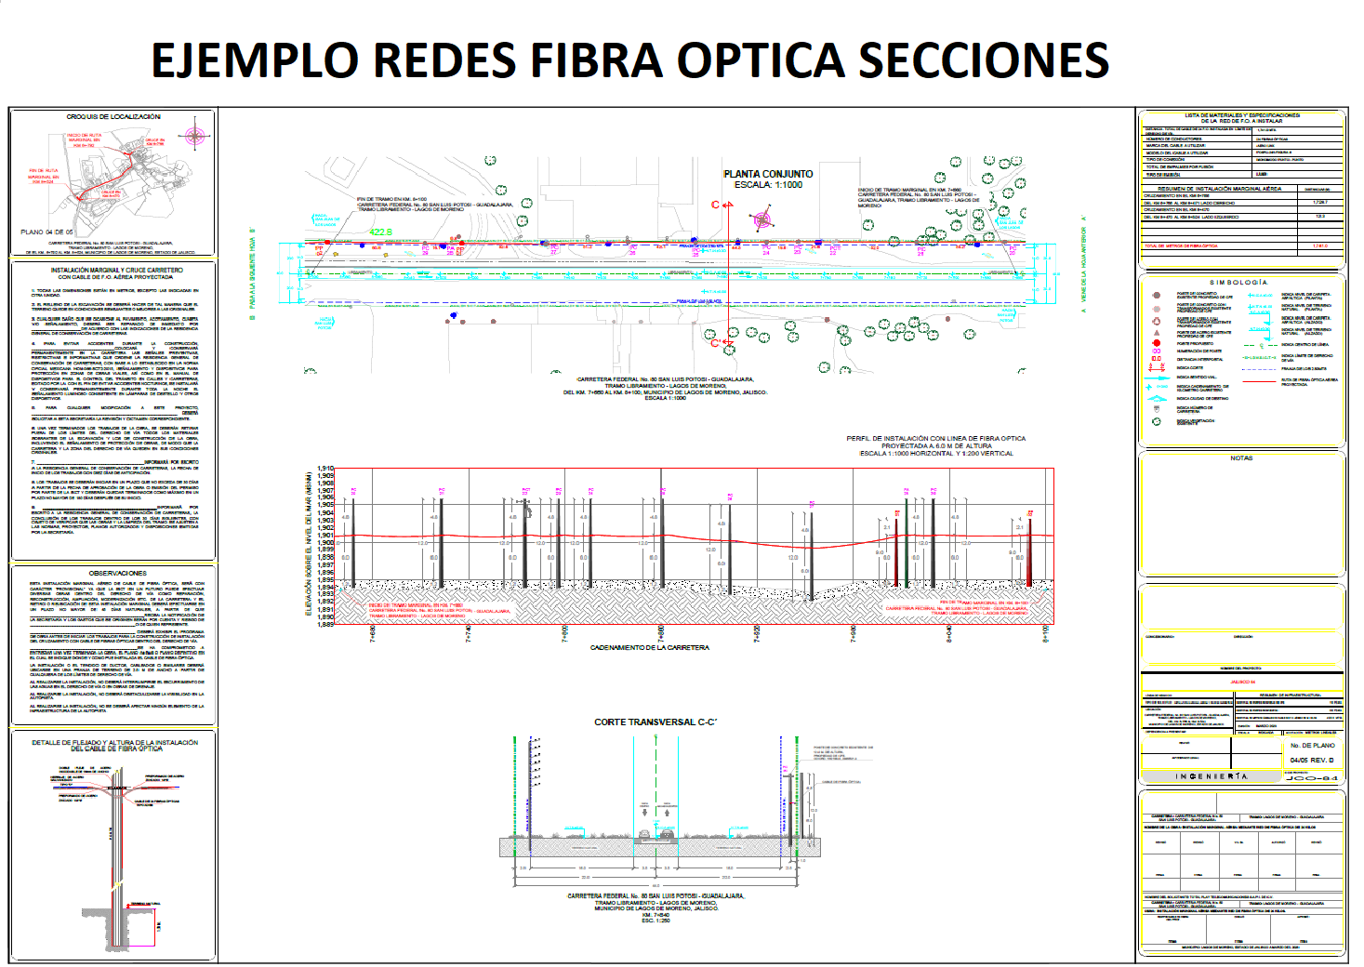Click the north arrow compass in Planta Conjunto

(762, 220)
